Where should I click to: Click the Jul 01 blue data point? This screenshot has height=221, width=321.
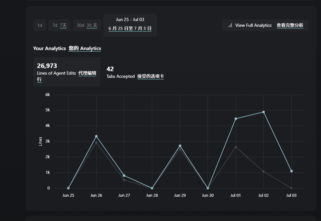click(236, 119)
